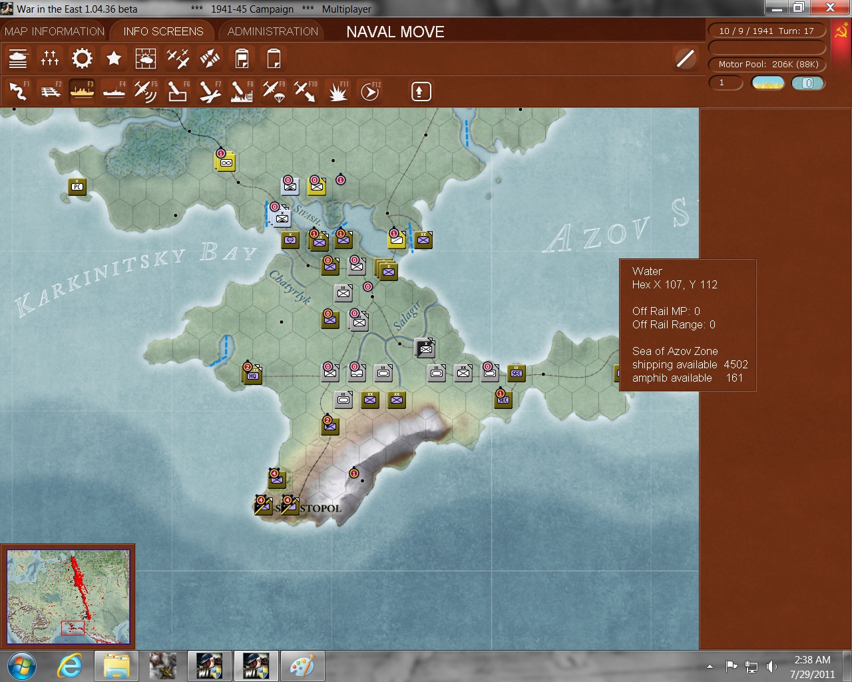This screenshot has width=852, height=682.
Task: Click the diagonal slash round button
Action: 685,59
